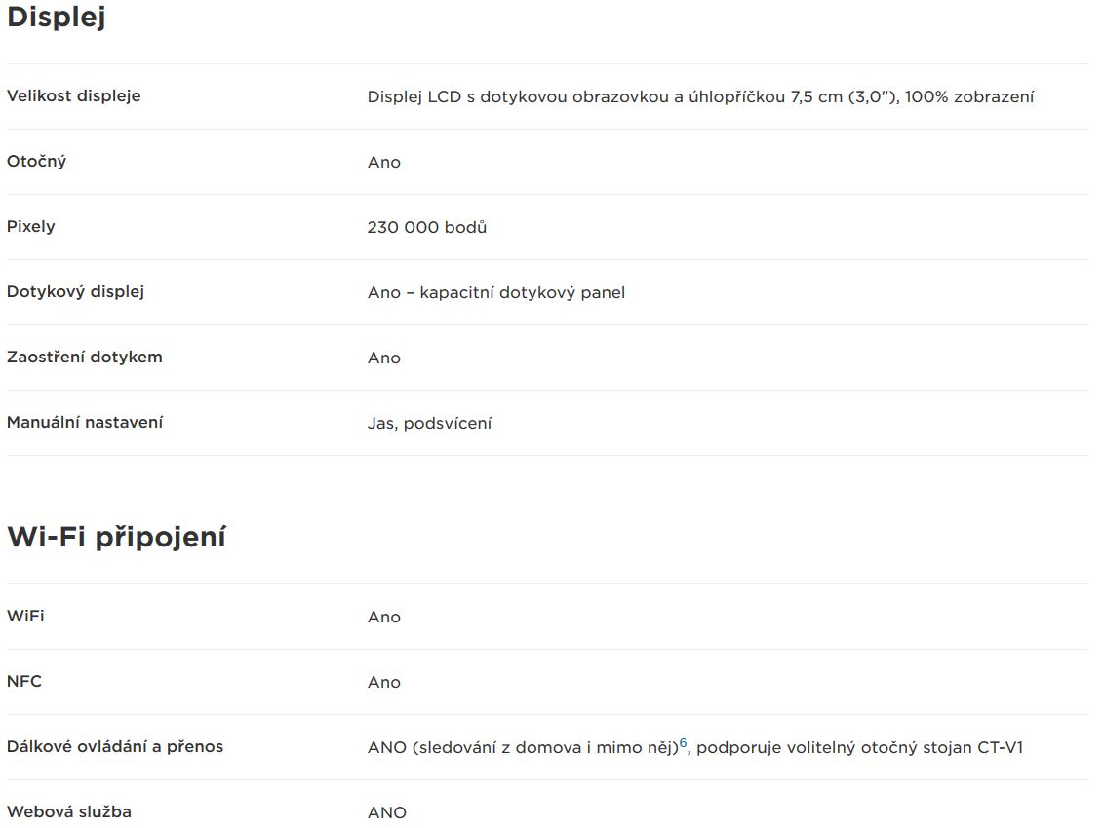Click the Pixely row label
The height and width of the screenshot is (828, 1103).
tap(31, 226)
